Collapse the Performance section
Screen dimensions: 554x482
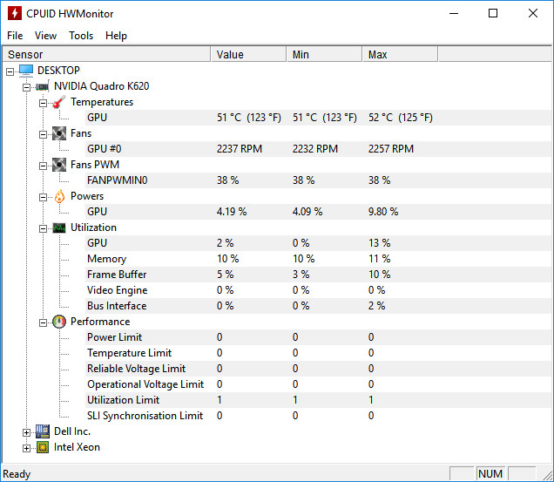[43, 322]
